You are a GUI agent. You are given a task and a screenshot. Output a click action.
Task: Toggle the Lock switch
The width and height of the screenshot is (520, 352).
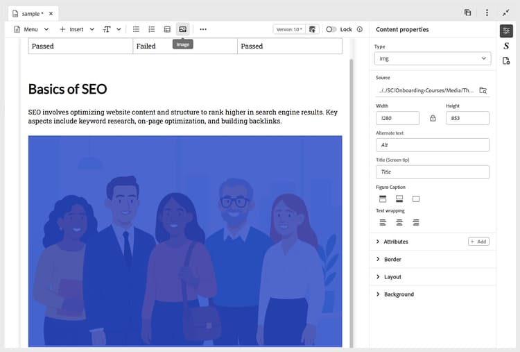[x=331, y=29]
